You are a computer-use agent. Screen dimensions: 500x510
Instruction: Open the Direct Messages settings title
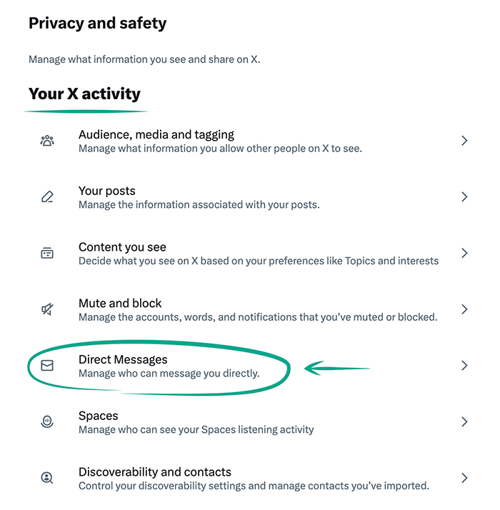click(123, 359)
